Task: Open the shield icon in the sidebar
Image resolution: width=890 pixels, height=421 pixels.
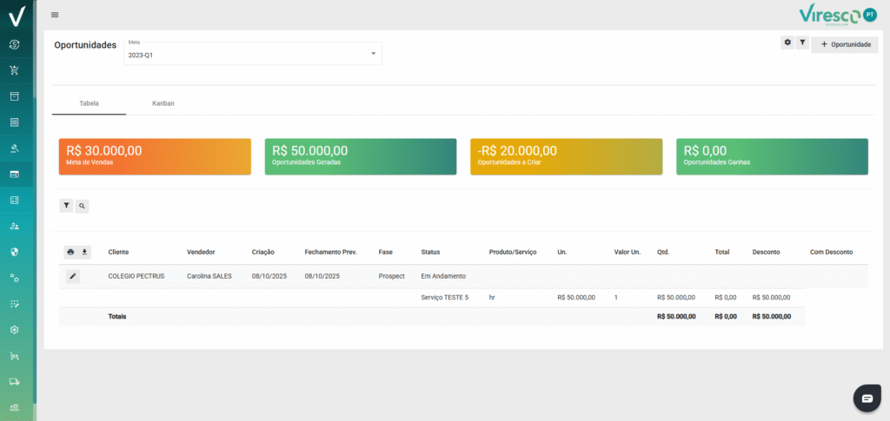Action: coord(15,252)
